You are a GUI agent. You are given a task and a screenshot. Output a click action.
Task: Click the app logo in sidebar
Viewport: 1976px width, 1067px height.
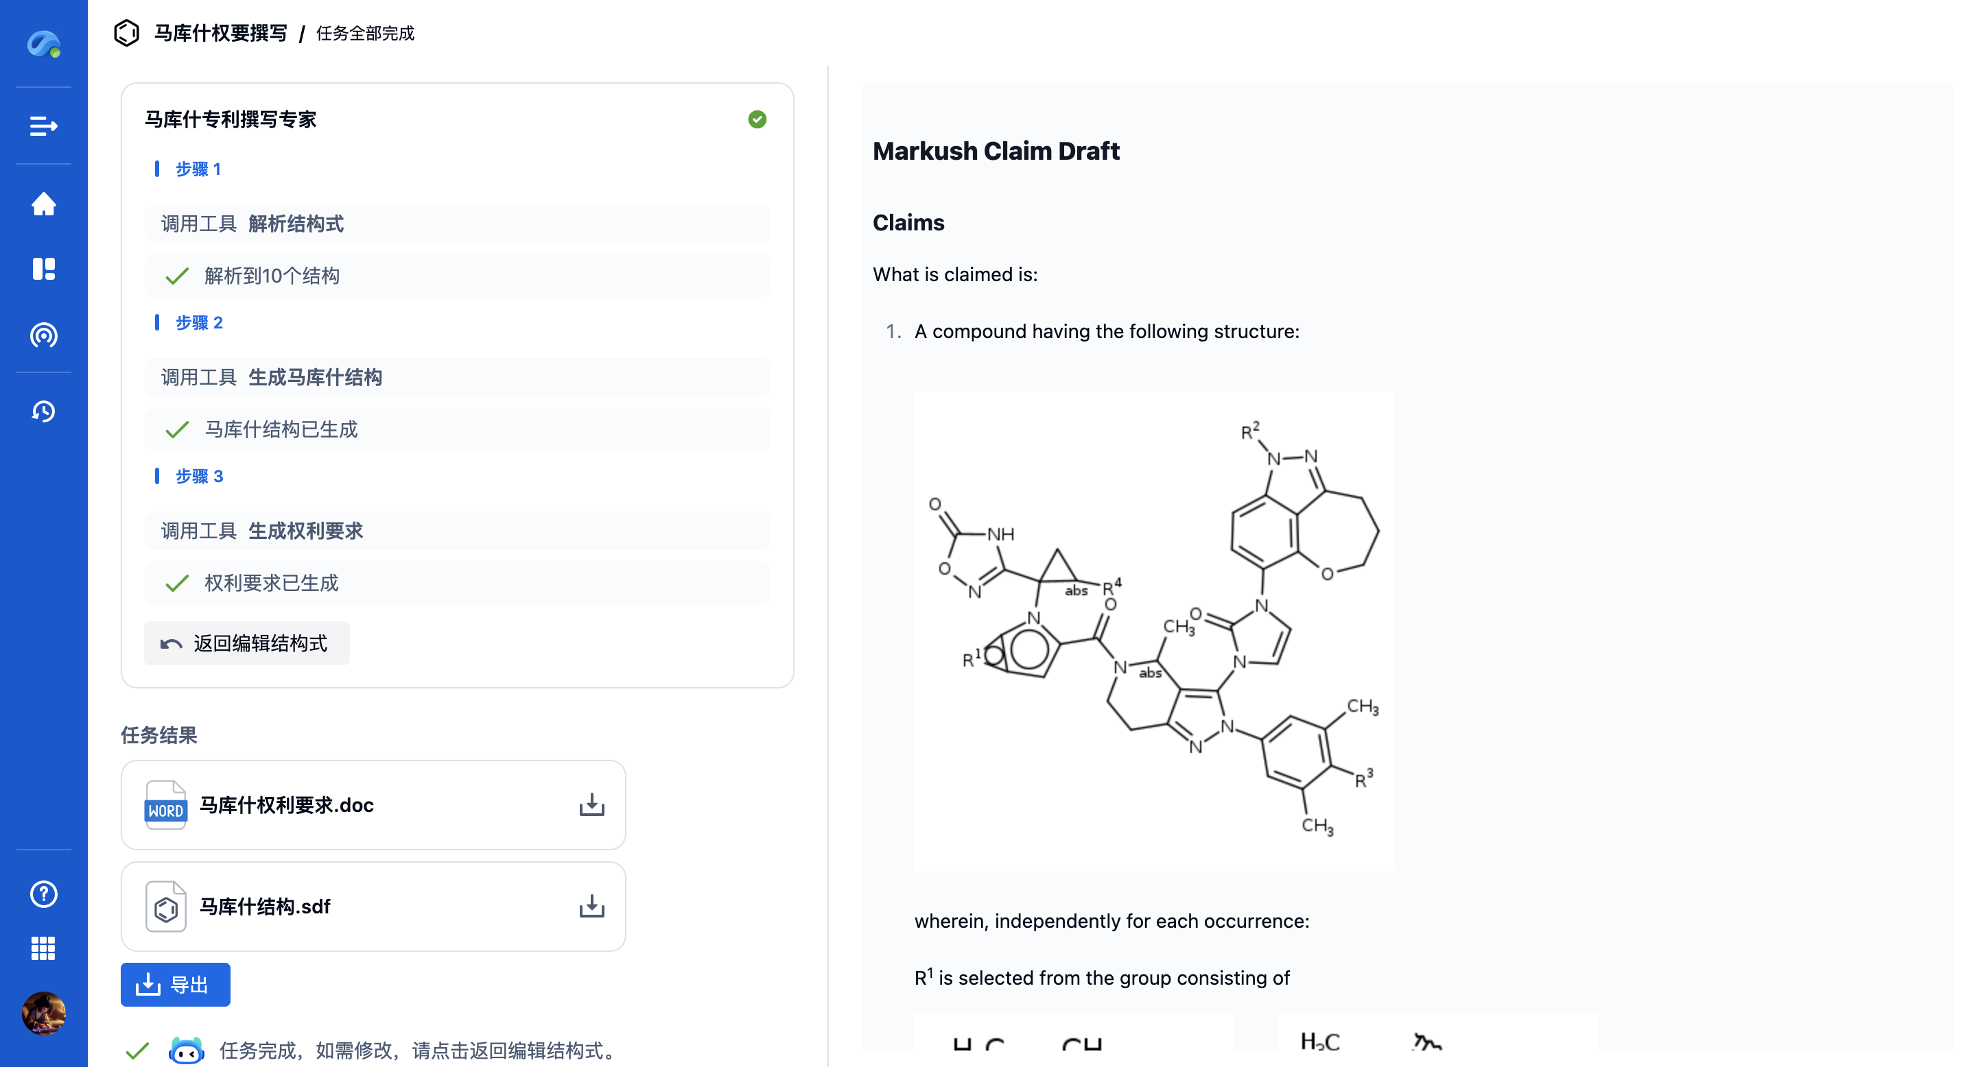(44, 44)
